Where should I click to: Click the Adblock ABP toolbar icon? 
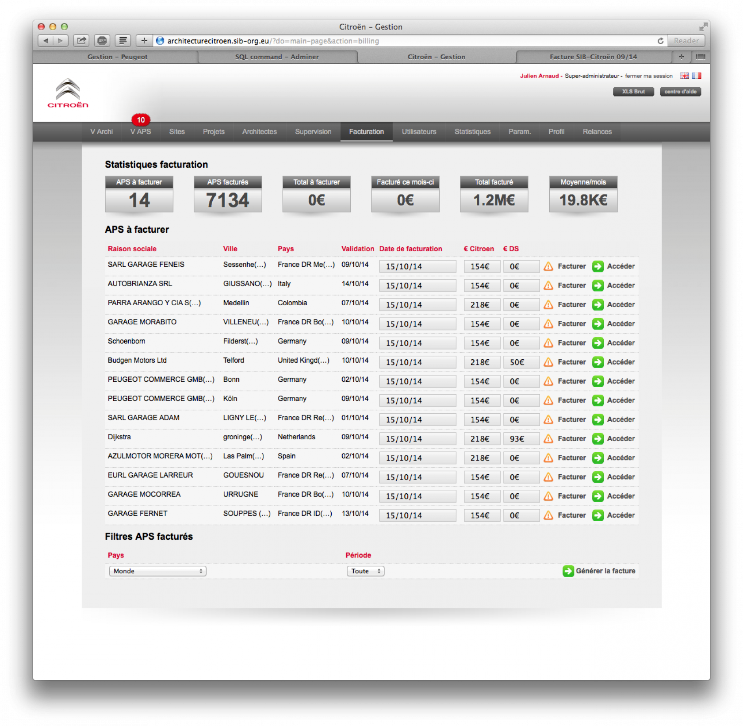point(102,41)
